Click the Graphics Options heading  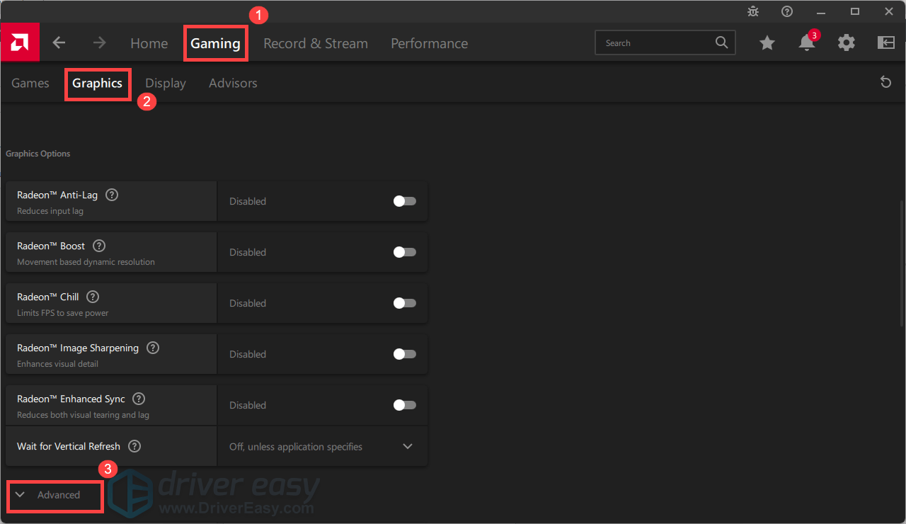[38, 154]
